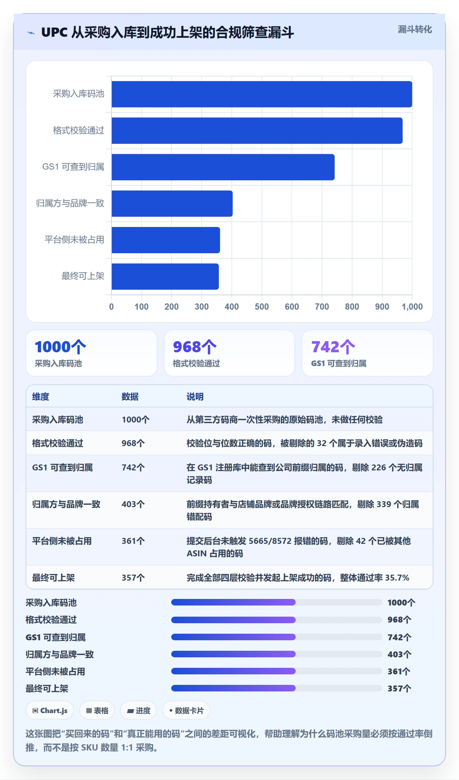Click the 最终可上架 progress bar

click(276, 688)
